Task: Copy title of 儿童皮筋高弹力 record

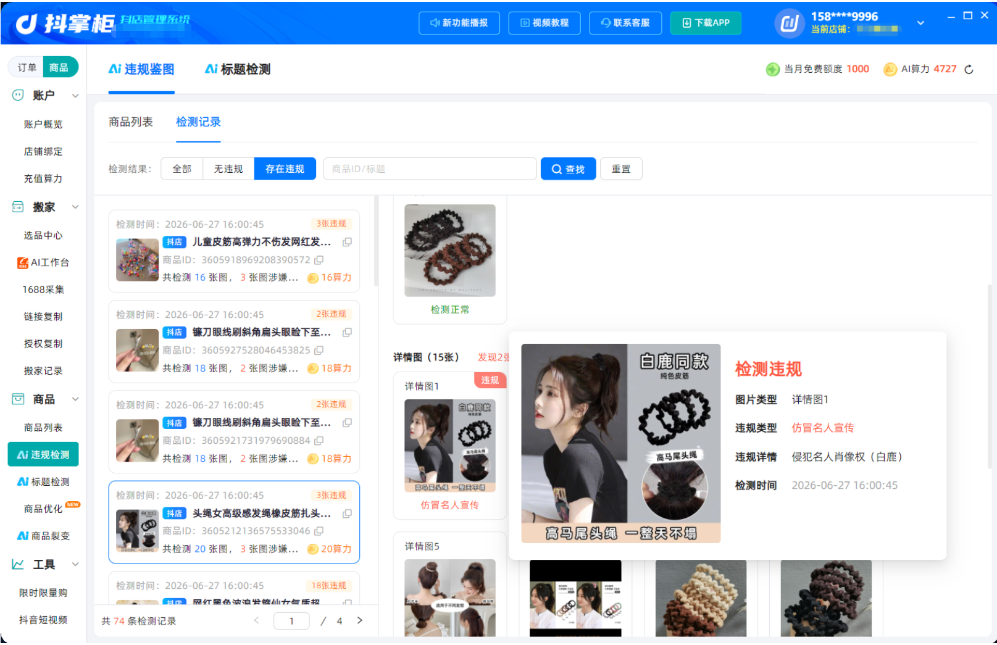Action: (348, 242)
